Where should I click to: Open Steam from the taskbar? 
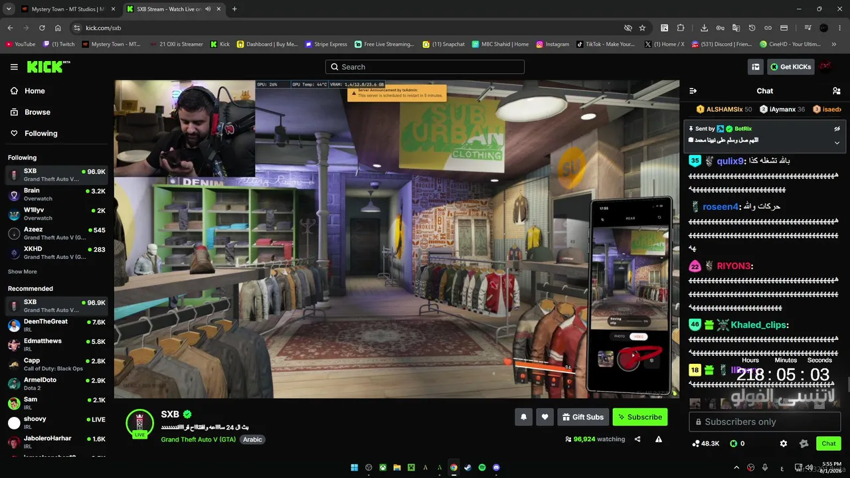point(467,467)
